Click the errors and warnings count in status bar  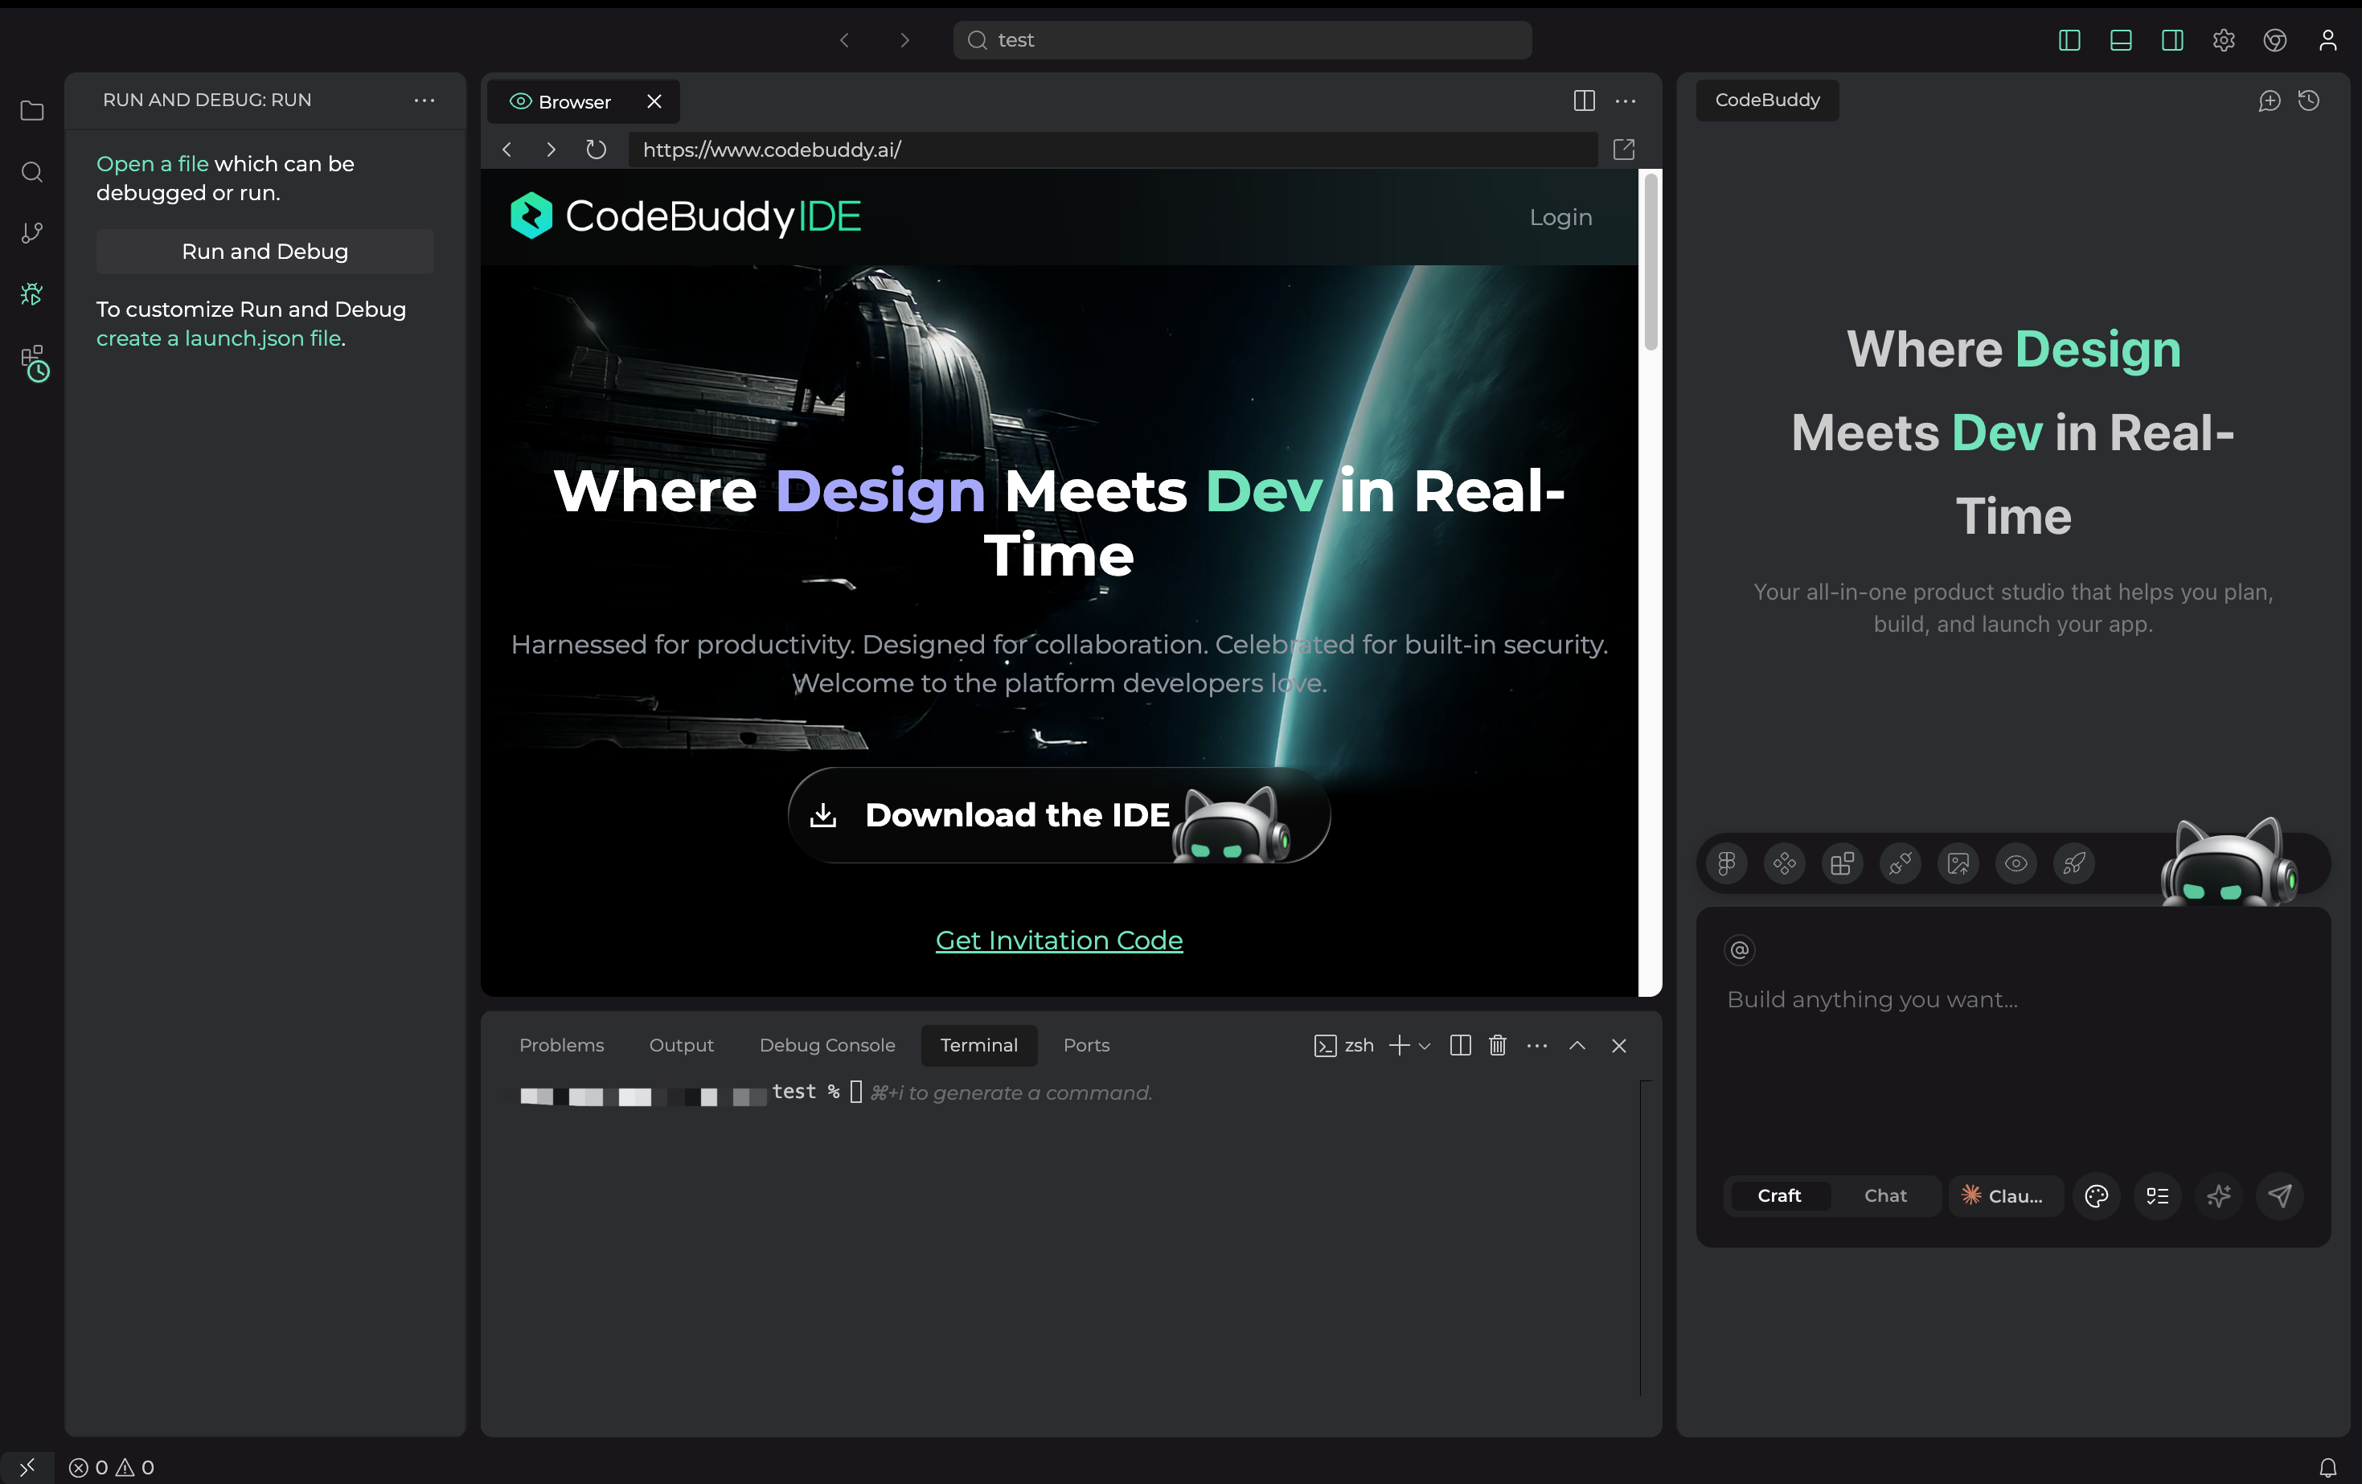pyautogui.click(x=111, y=1467)
